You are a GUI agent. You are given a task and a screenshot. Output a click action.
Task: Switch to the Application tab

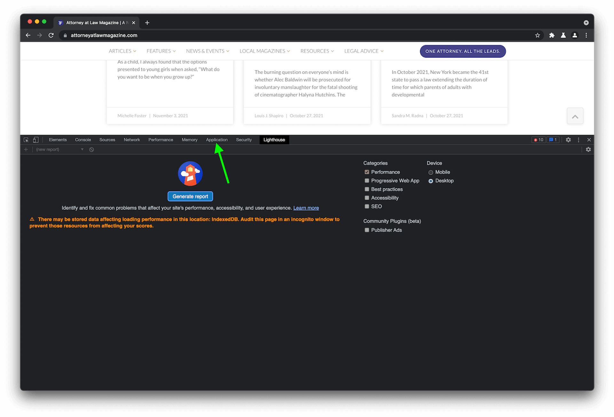coord(216,140)
